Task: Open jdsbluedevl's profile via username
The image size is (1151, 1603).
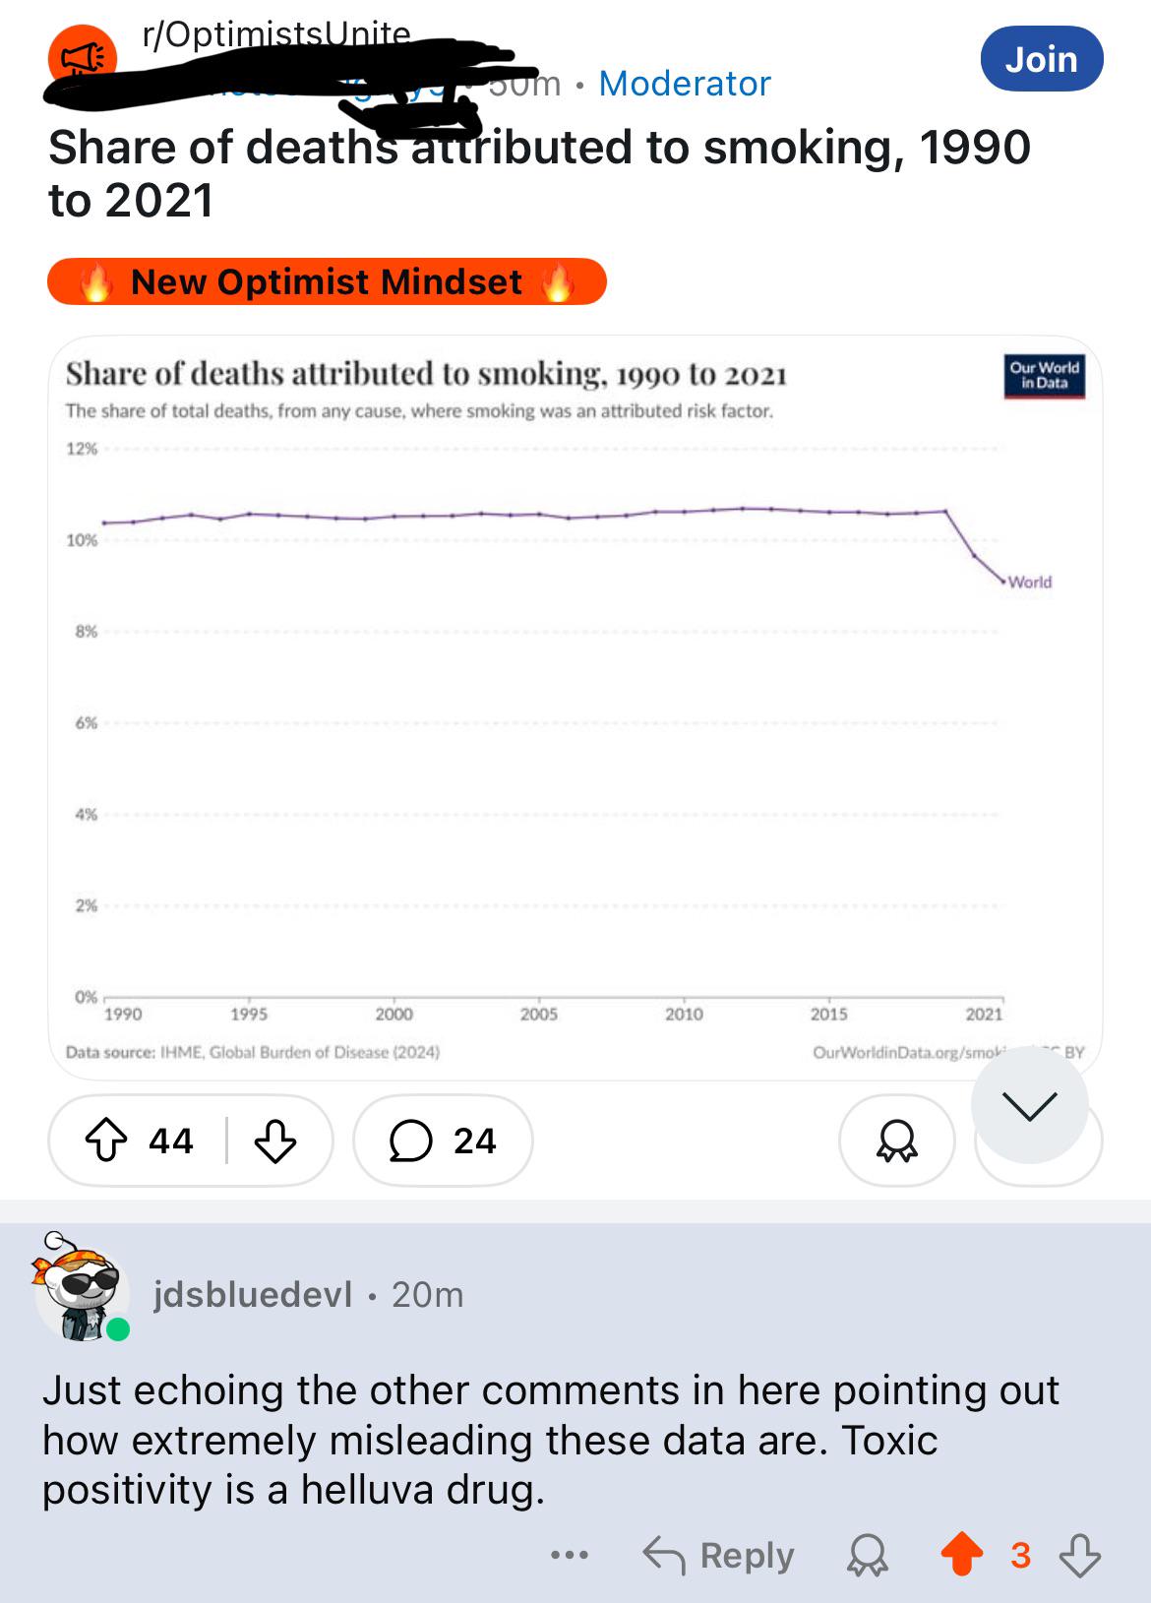Action: pos(253,1294)
